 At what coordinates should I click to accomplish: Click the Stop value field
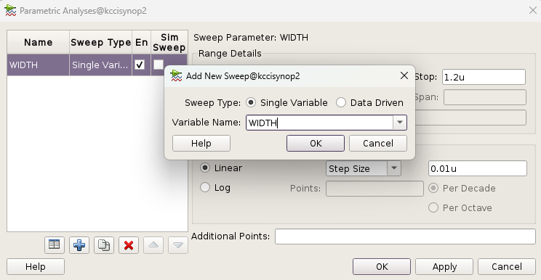pyautogui.click(x=484, y=77)
